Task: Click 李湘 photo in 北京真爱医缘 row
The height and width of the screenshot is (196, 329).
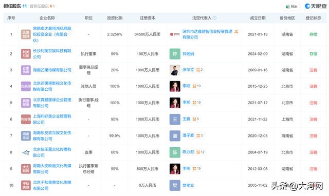Action: tap(175, 103)
